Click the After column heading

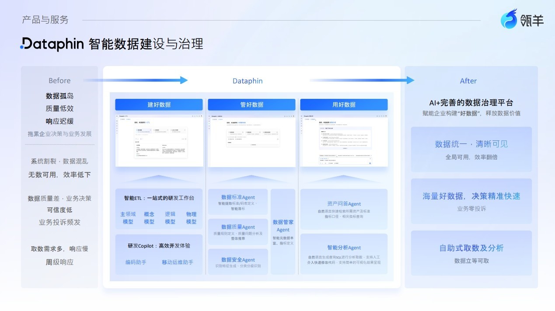(x=468, y=81)
